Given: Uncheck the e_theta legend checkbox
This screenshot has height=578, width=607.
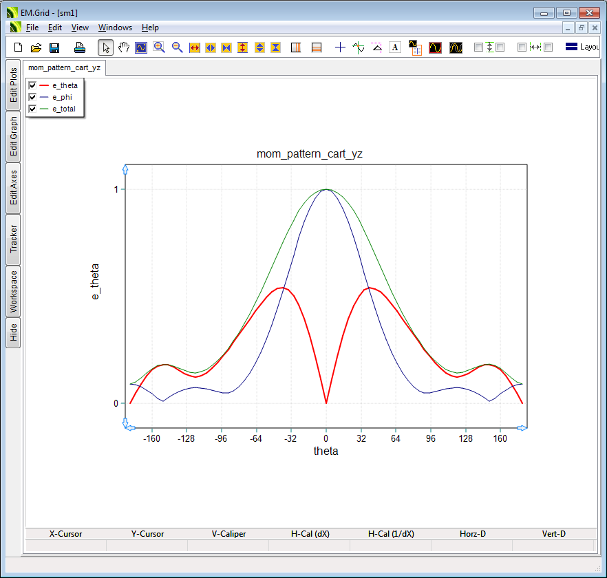Looking at the screenshot, I should tap(32, 85).
